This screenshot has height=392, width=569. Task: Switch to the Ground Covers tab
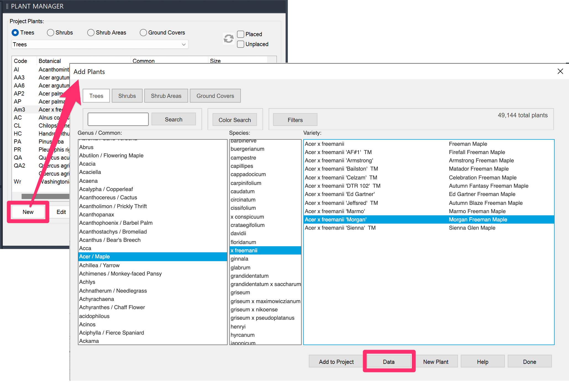point(215,96)
